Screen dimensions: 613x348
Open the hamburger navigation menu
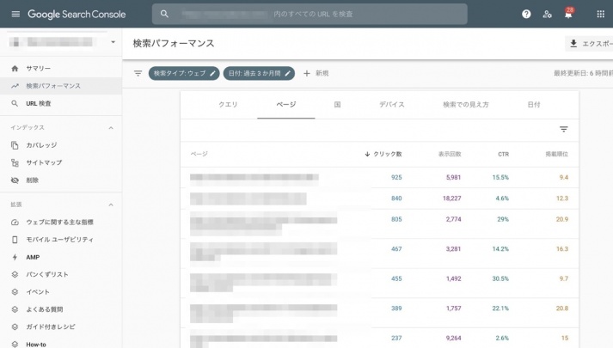15,14
